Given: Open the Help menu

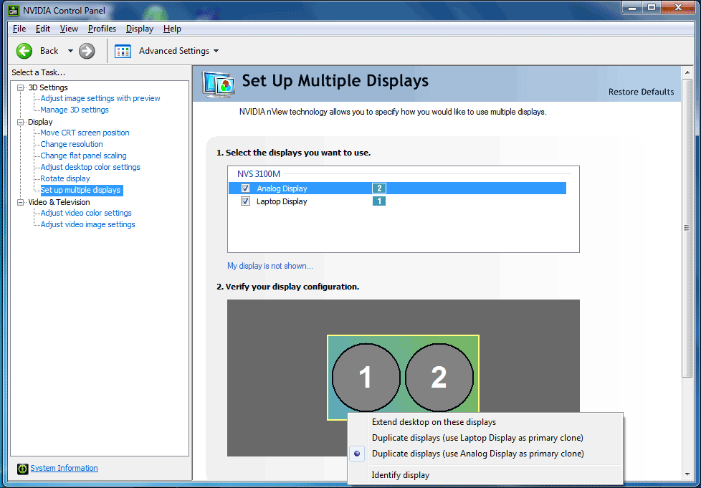Looking at the screenshot, I should click(x=172, y=29).
